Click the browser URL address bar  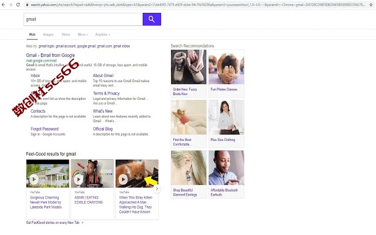pos(198,5)
